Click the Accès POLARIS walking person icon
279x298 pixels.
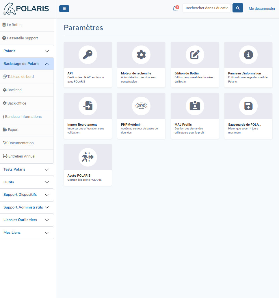[88, 157]
